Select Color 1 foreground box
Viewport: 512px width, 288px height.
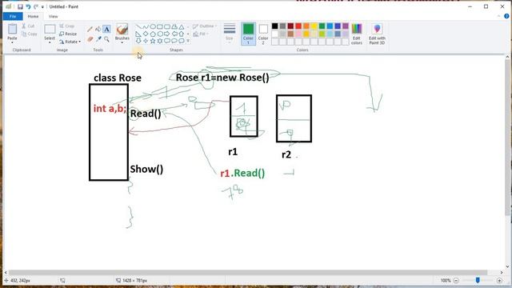point(248,34)
